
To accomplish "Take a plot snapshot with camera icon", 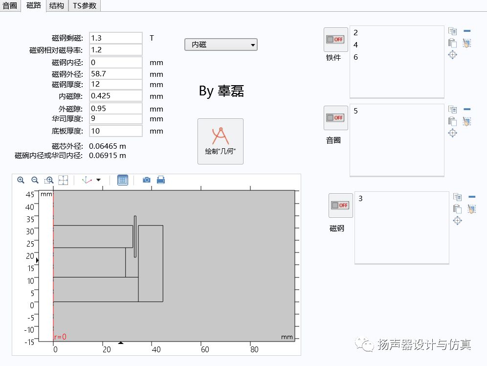I will tap(146, 180).
